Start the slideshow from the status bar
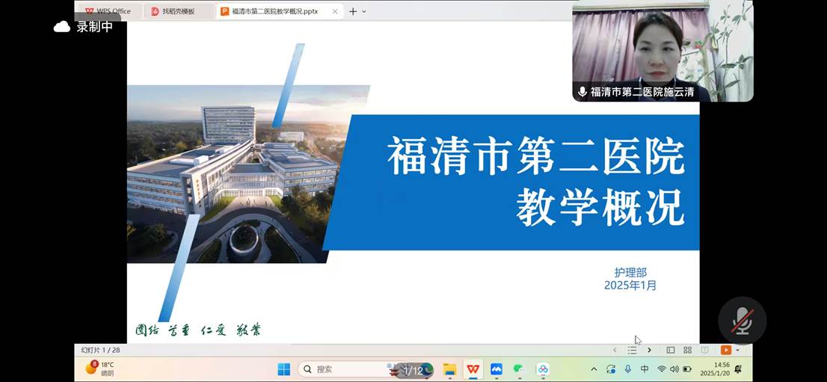This screenshot has width=827, height=382. pos(725,350)
